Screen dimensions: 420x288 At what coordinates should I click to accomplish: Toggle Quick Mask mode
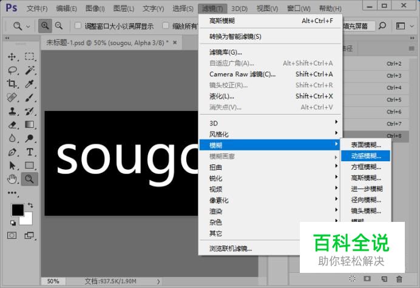[x=12, y=235]
